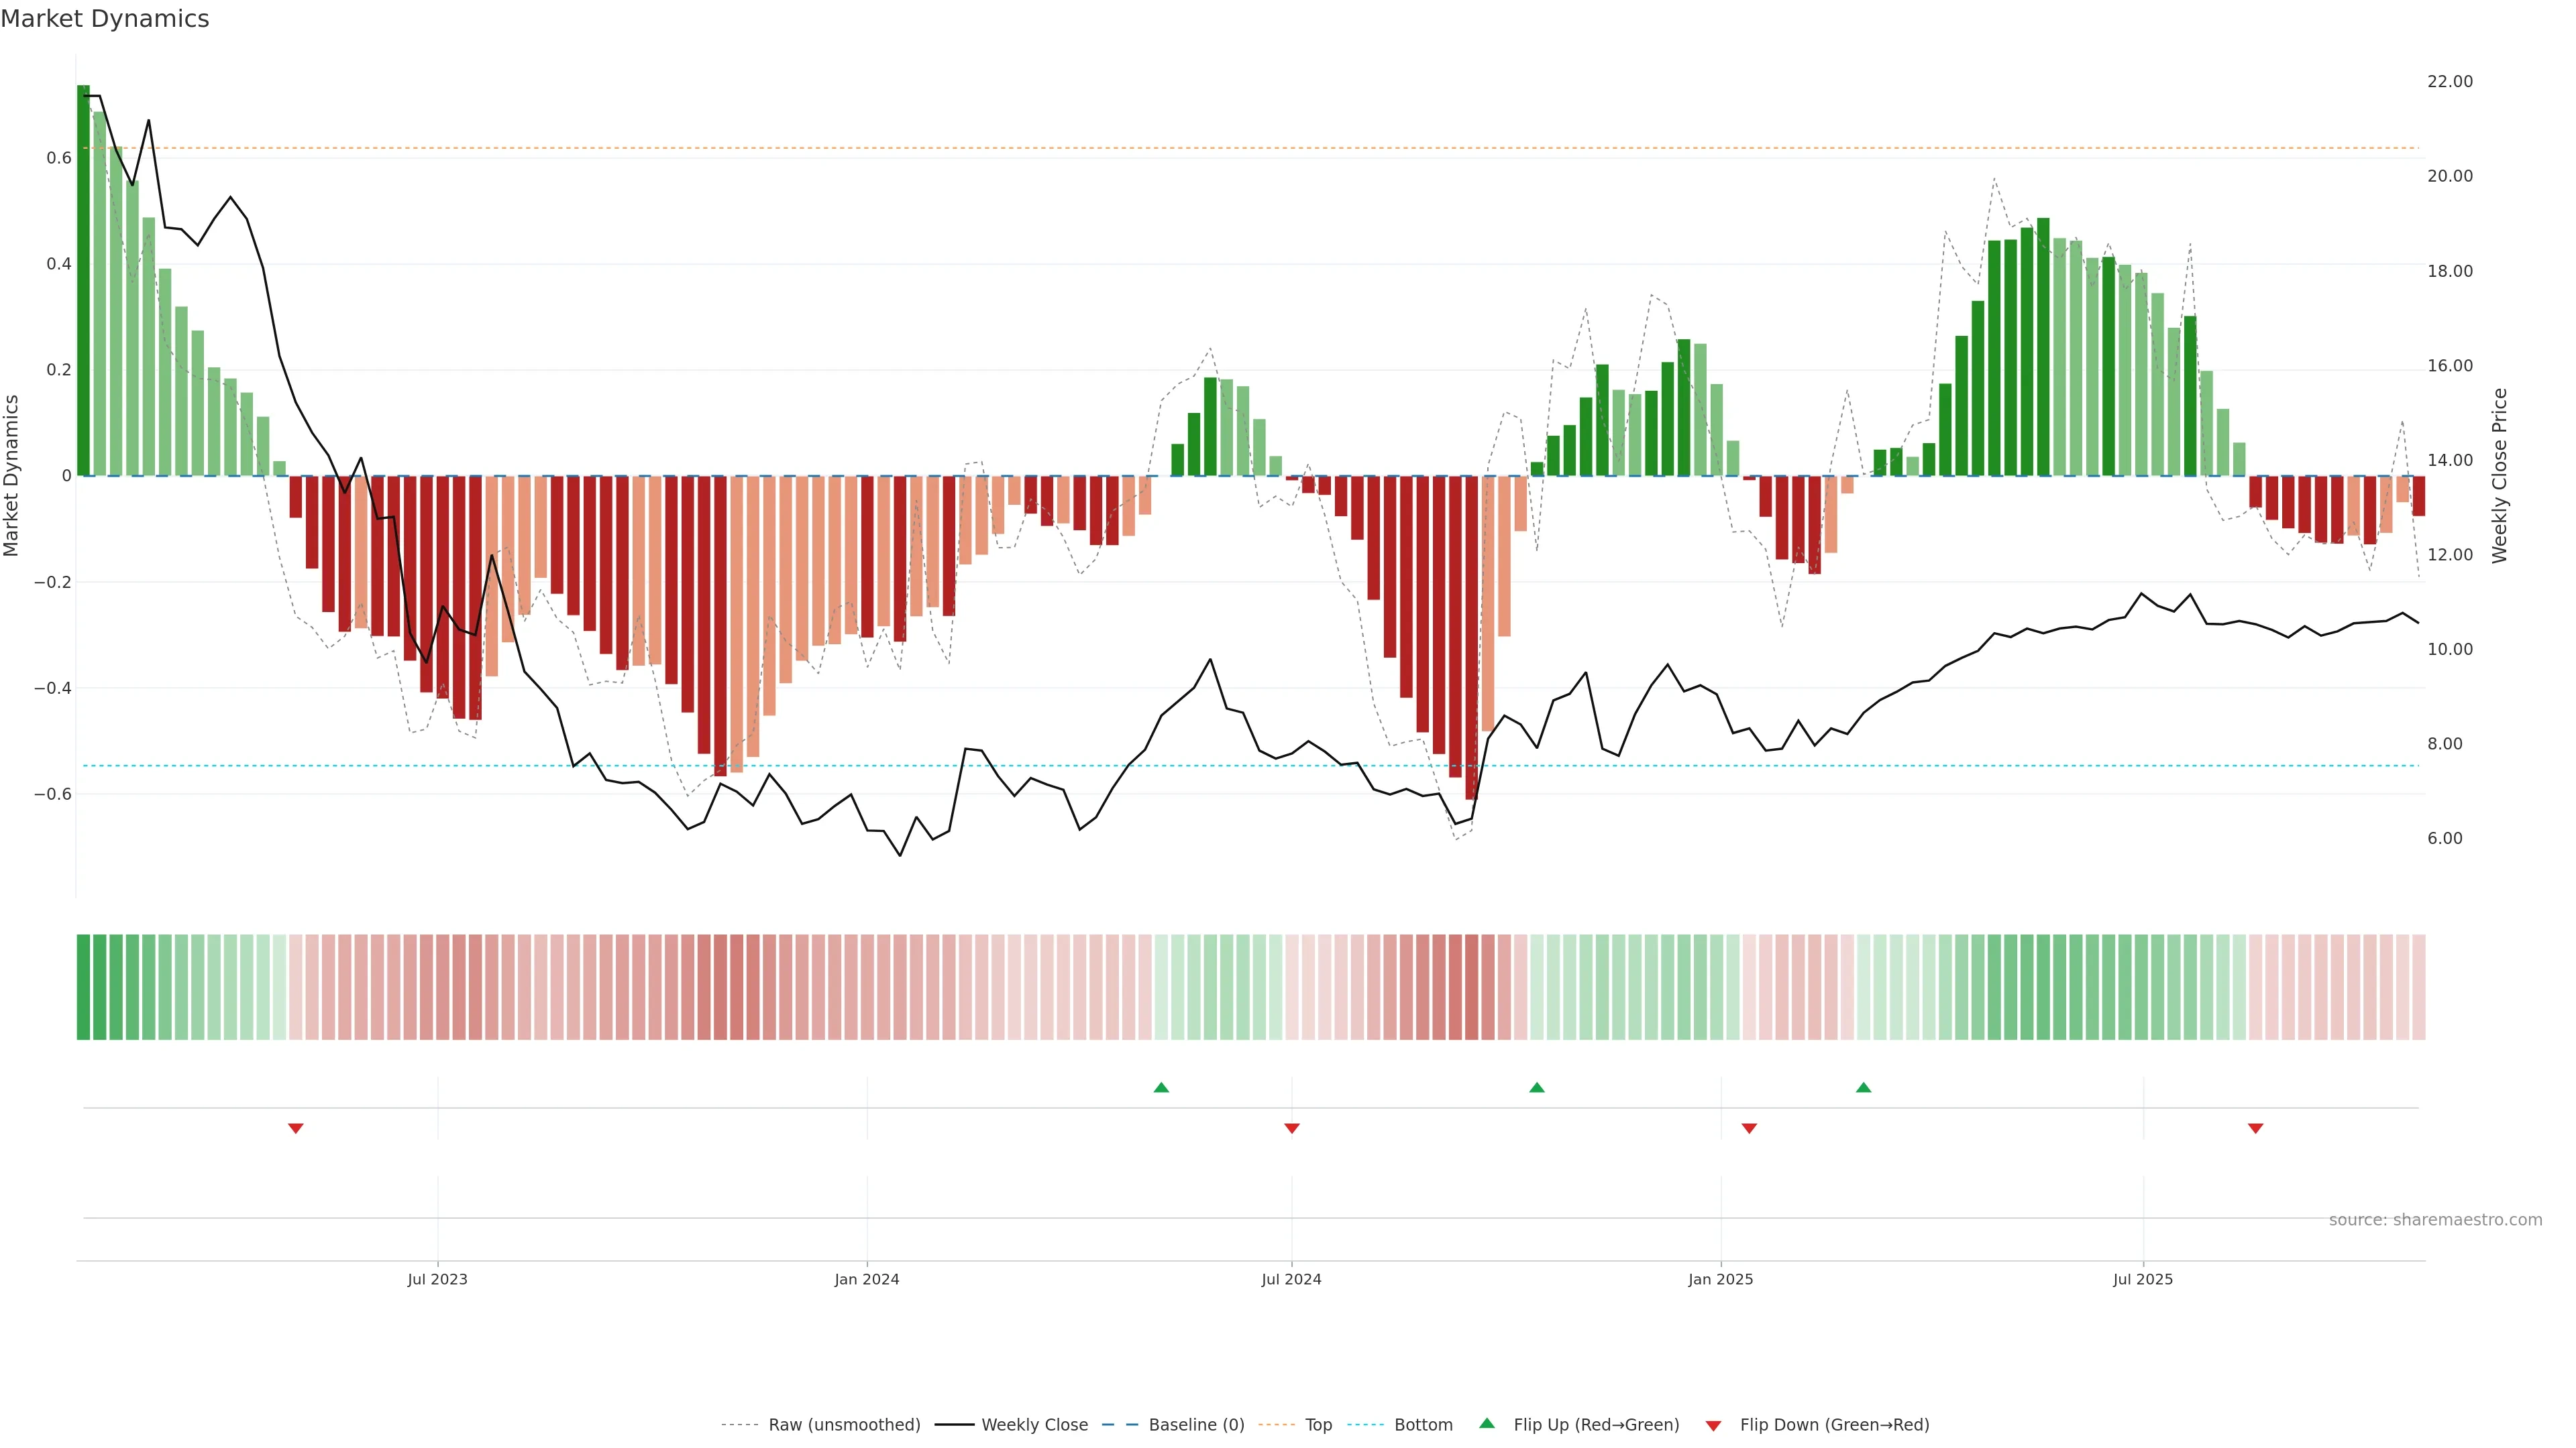Hide the Baseline (0) legend series
This screenshot has height=1448, width=2576.
pyautogui.click(x=1196, y=1425)
